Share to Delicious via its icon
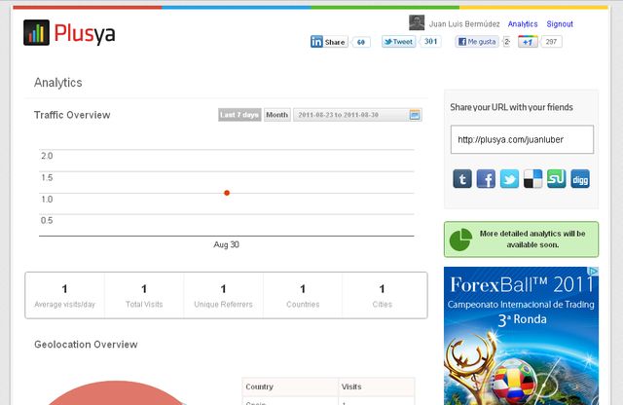This screenshot has height=405, width=623. (532, 179)
